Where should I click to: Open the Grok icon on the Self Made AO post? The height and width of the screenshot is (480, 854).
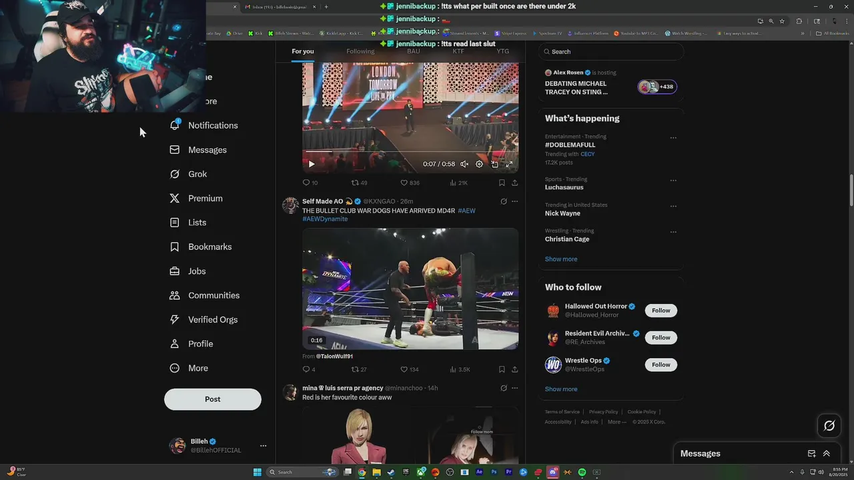504,201
